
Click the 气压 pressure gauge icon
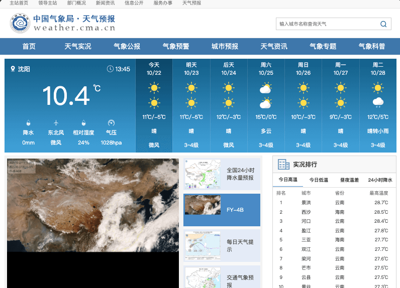(x=111, y=123)
